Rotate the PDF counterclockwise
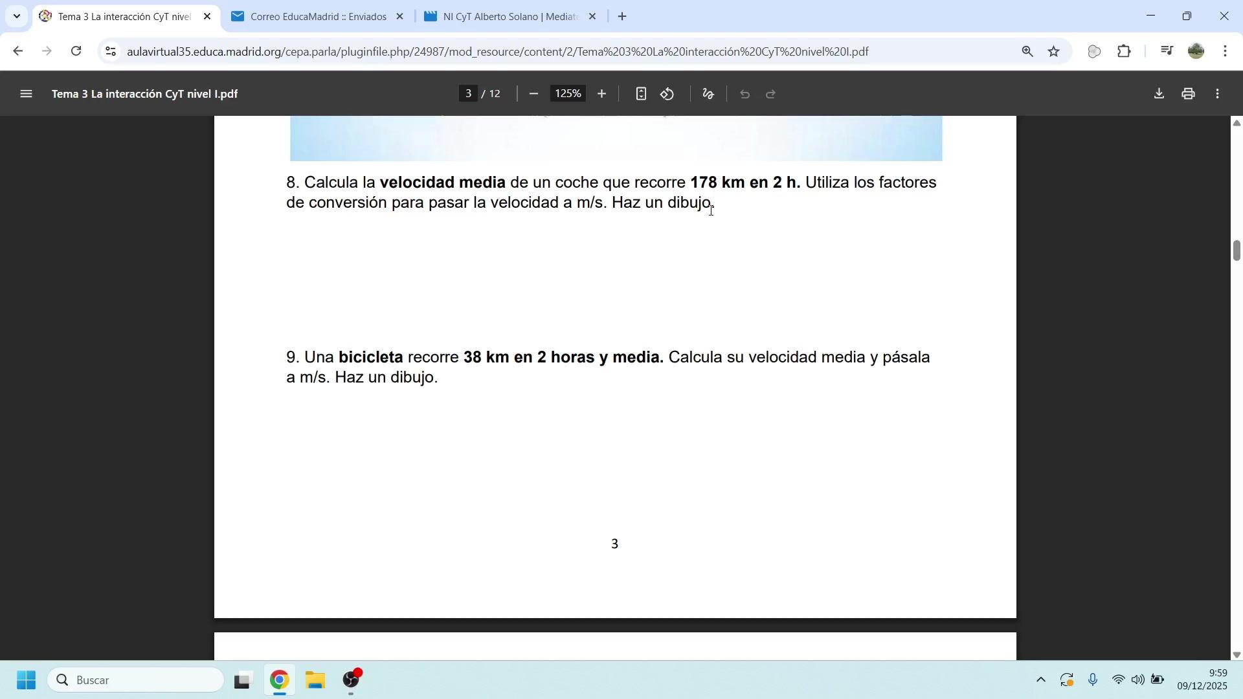Viewport: 1243px width, 699px height. pyautogui.click(x=667, y=94)
